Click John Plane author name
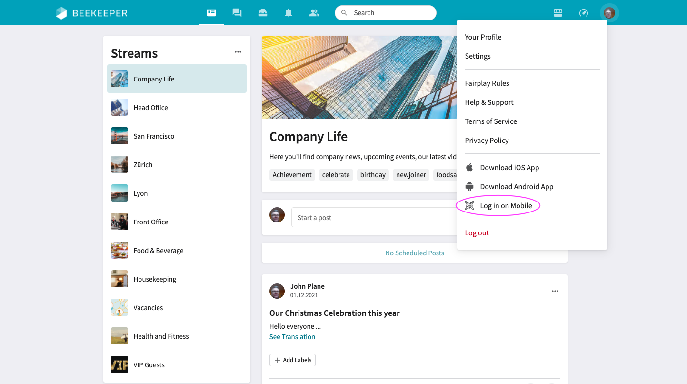 (x=308, y=286)
